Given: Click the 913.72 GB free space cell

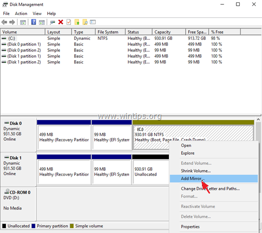Looking at the screenshot, I should point(197,38).
